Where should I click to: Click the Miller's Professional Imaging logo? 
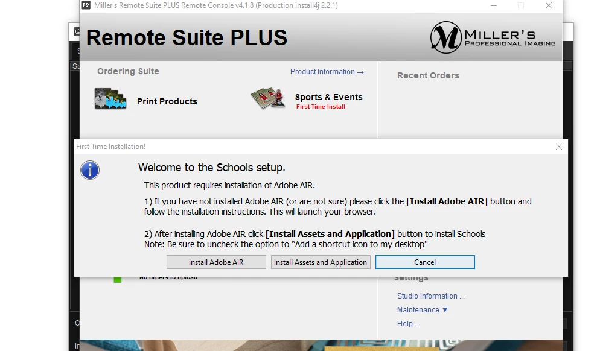tap(493, 37)
